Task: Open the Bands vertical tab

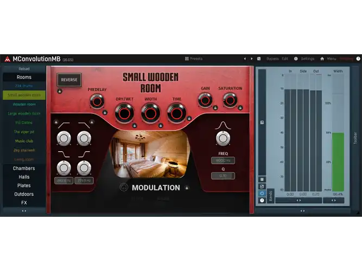Action: coord(271,196)
